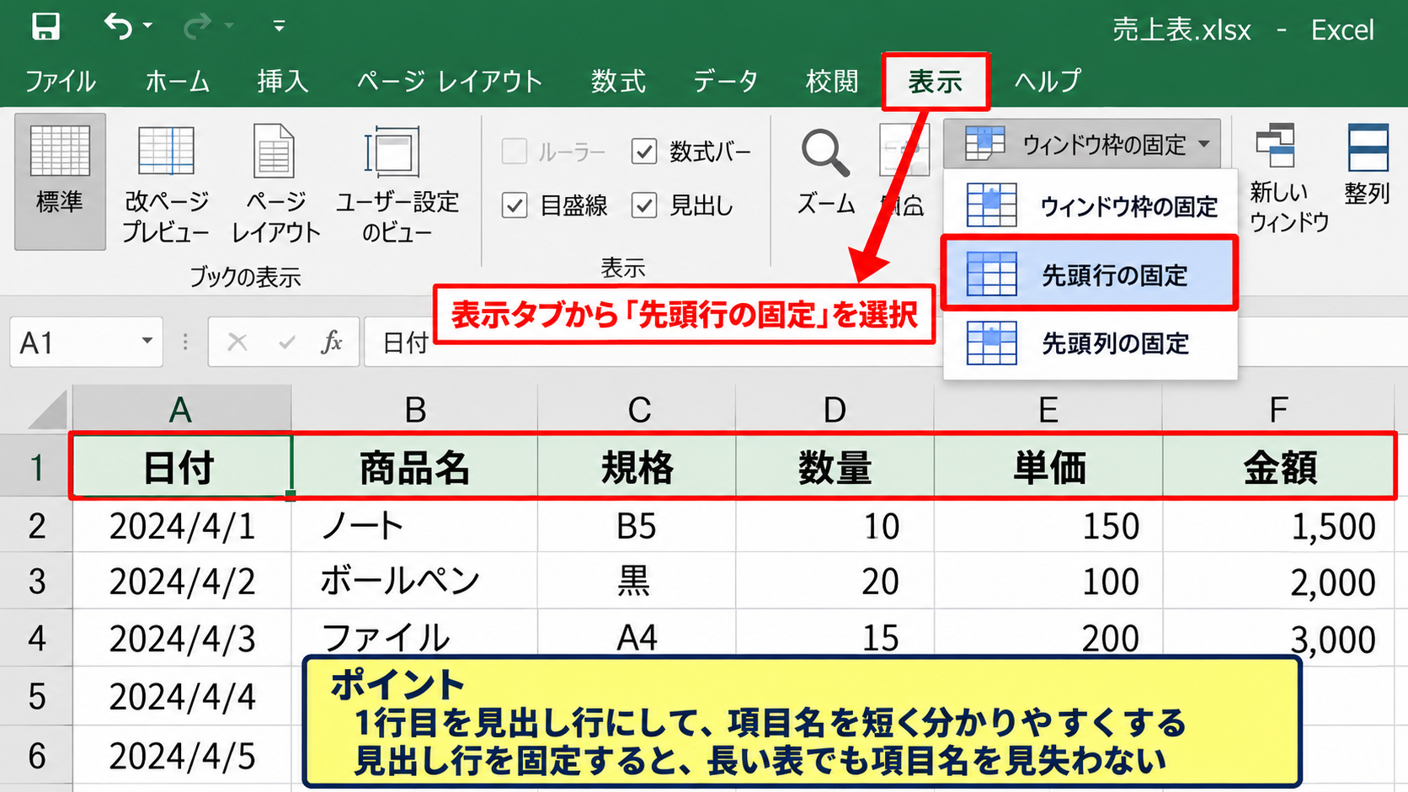
Task: Select the 標準 view button
Action: pyautogui.click(x=60, y=182)
